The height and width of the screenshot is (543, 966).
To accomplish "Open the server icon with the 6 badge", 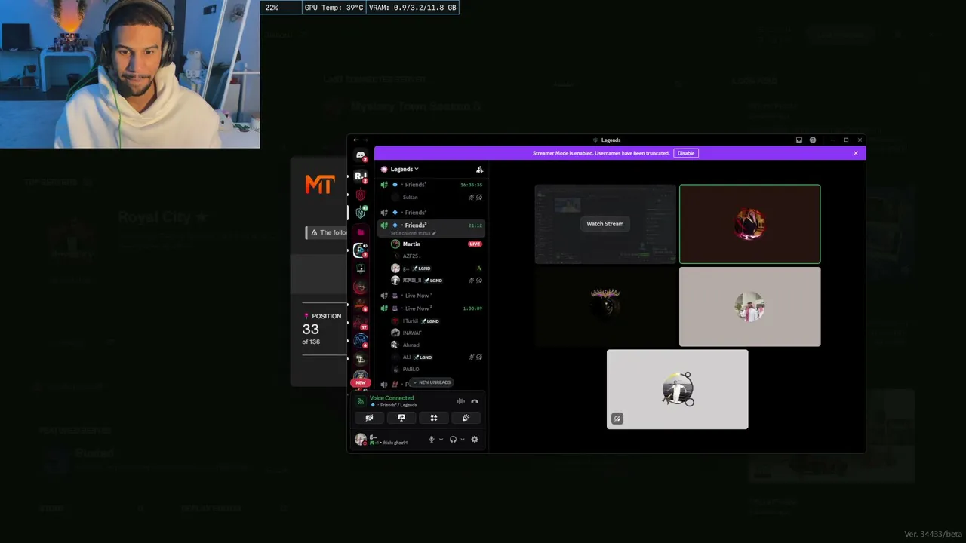I will (x=361, y=340).
